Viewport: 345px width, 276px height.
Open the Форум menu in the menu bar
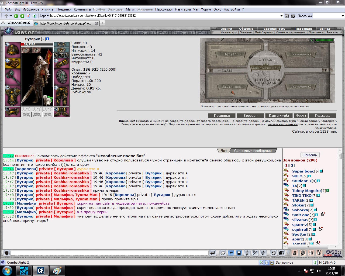[x=206, y=9]
